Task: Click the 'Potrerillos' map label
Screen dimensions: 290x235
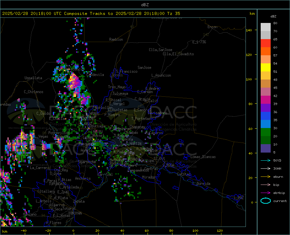Action: pyautogui.click(x=59, y=133)
